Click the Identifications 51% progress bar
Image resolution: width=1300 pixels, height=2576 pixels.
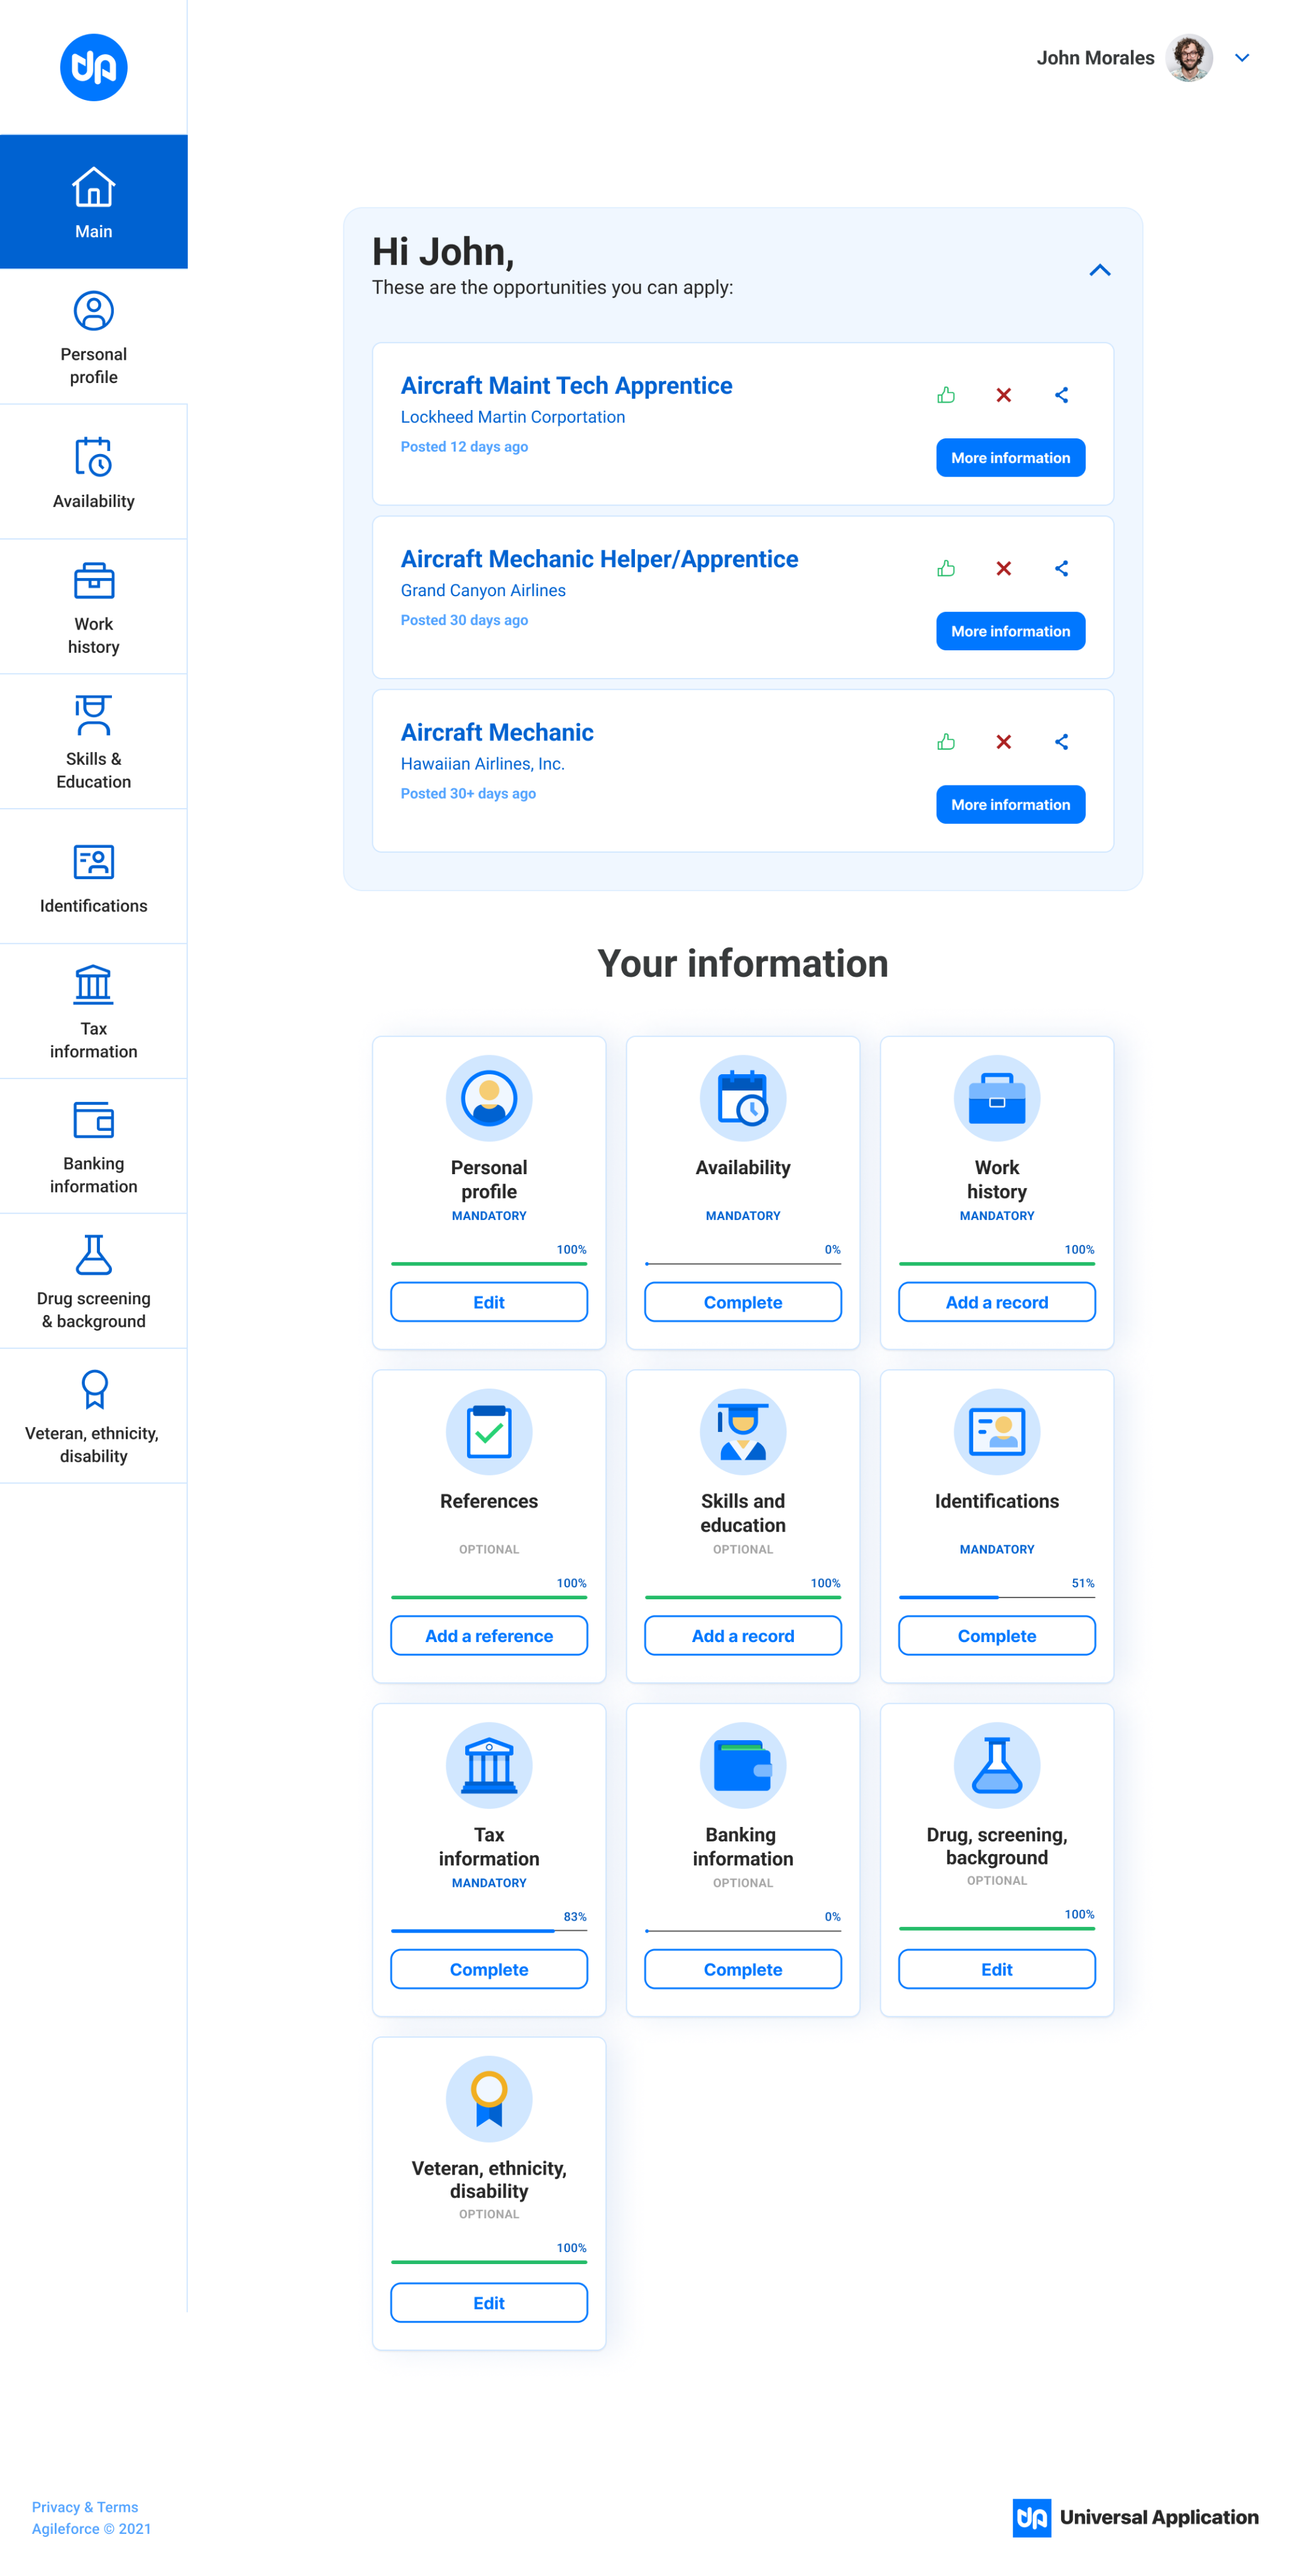point(996,1596)
